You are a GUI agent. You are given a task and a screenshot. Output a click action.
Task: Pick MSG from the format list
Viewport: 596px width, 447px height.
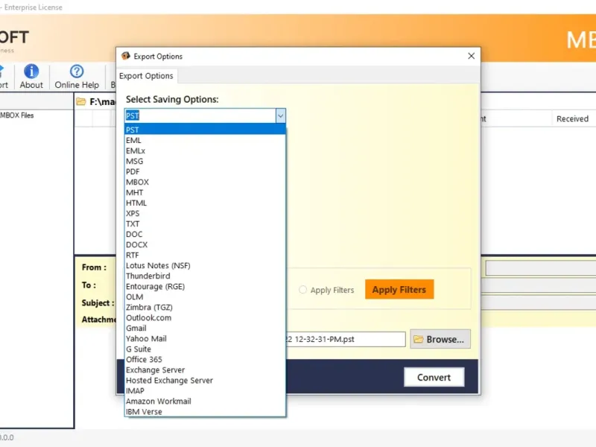tap(205, 161)
